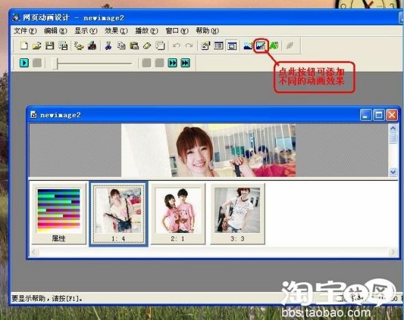404x320 pixels.
Task: Click the colorful optimize icon beside the lamp
Action: tap(92, 46)
